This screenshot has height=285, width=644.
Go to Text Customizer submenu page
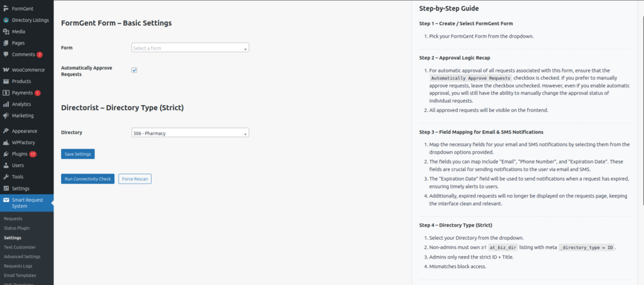[x=19, y=247]
